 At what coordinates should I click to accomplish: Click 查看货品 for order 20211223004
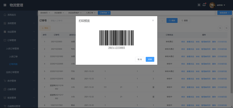(190, 49)
